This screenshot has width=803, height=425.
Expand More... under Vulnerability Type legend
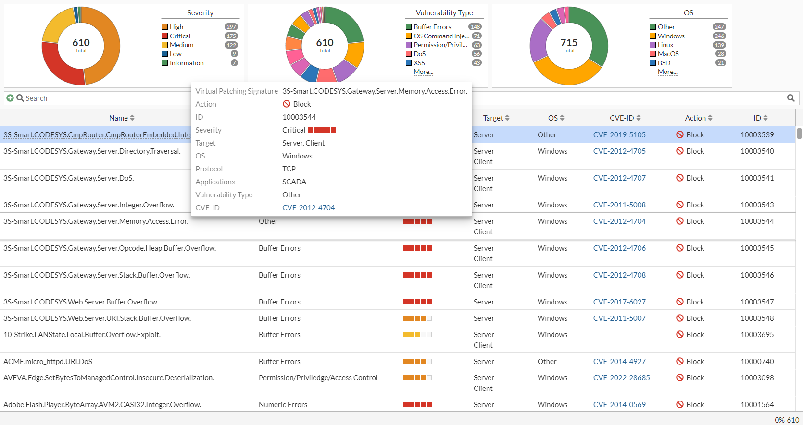pyautogui.click(x=423, y=72)
